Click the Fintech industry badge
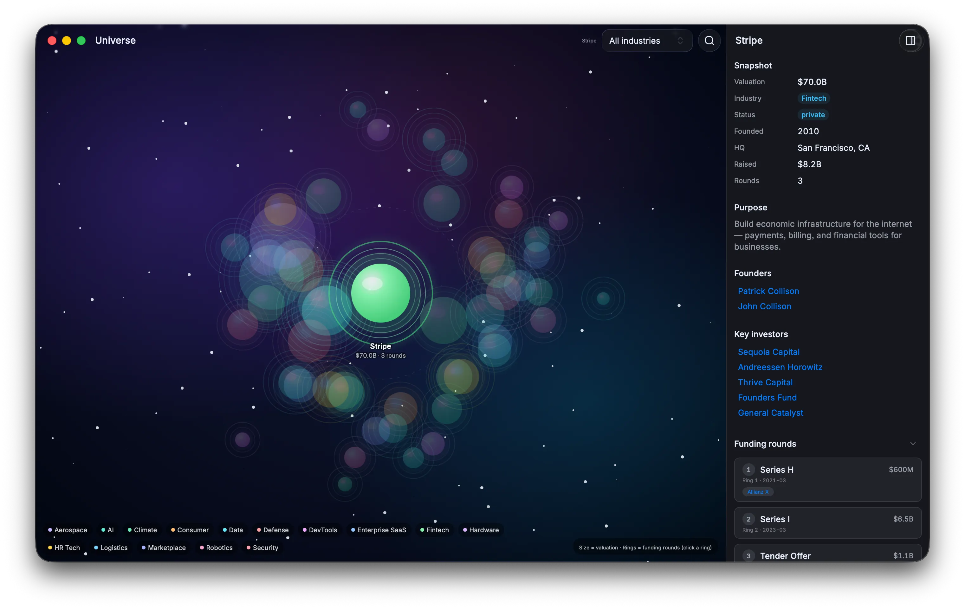 [813, 99]
